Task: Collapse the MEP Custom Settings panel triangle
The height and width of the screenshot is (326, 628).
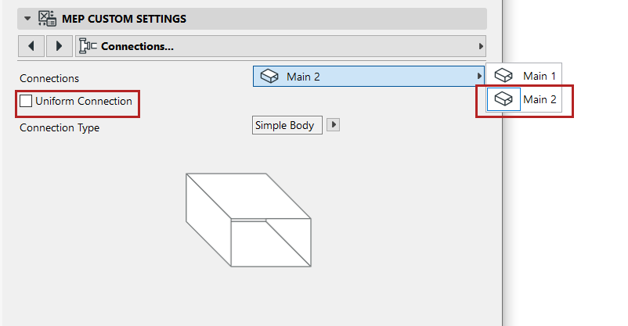Action: click(28, 19)
